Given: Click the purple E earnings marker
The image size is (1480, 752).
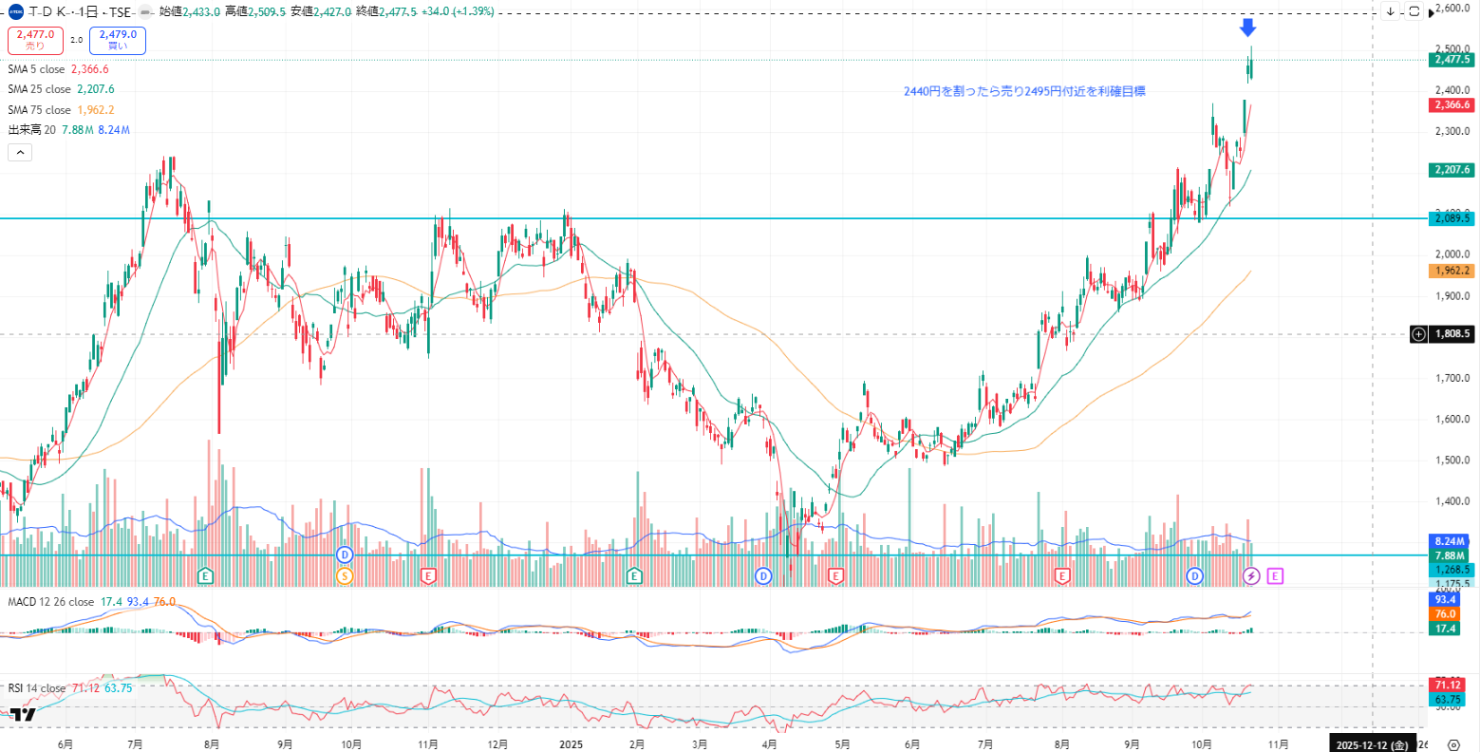Looking at the screenshot, I should pos(1275,575).
